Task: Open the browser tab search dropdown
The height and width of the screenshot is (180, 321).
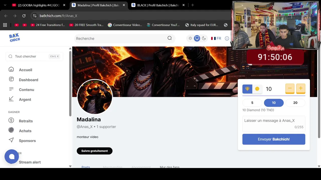Action: pos(5,5)
